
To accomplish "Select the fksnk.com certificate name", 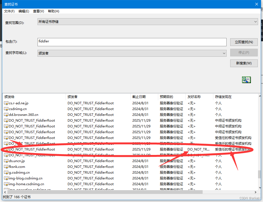I will point(17,167).
